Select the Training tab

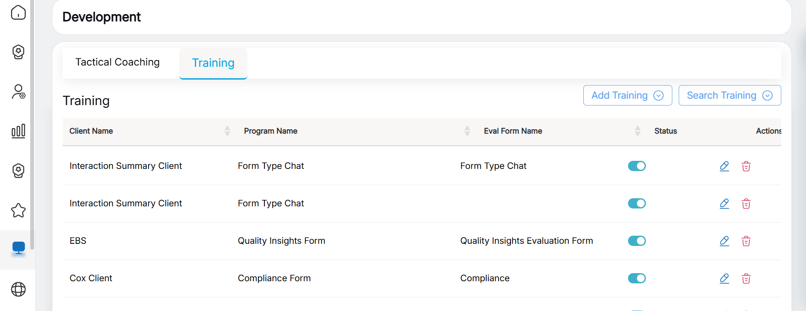point(213,63)
